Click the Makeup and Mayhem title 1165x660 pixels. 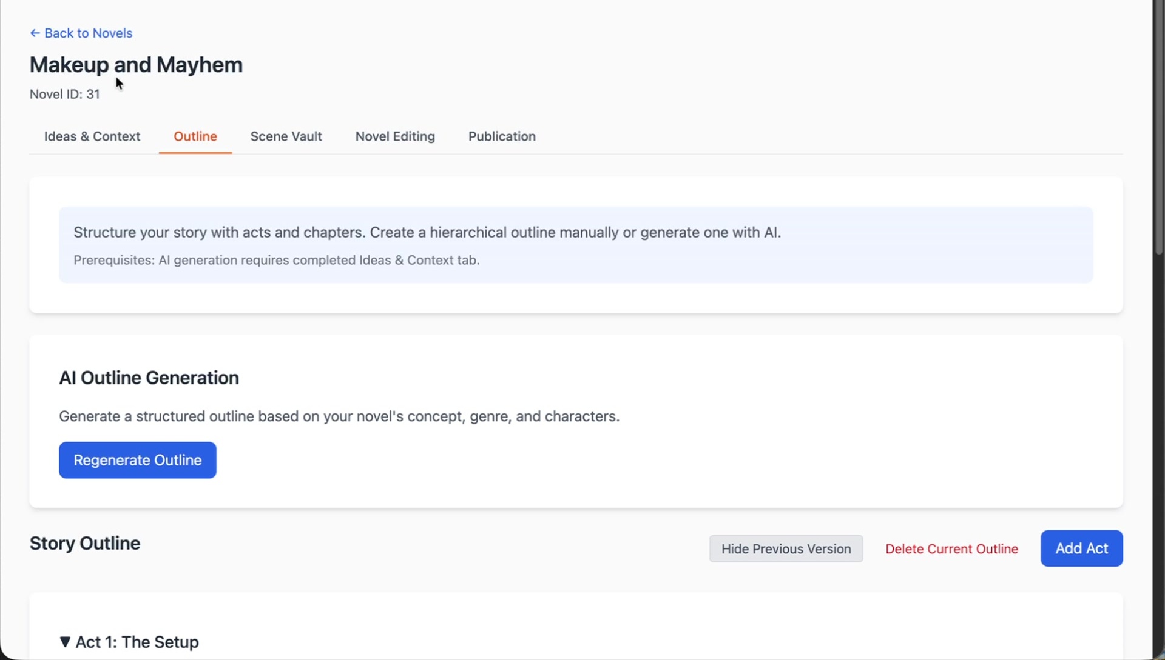click(x=136, y=64)
